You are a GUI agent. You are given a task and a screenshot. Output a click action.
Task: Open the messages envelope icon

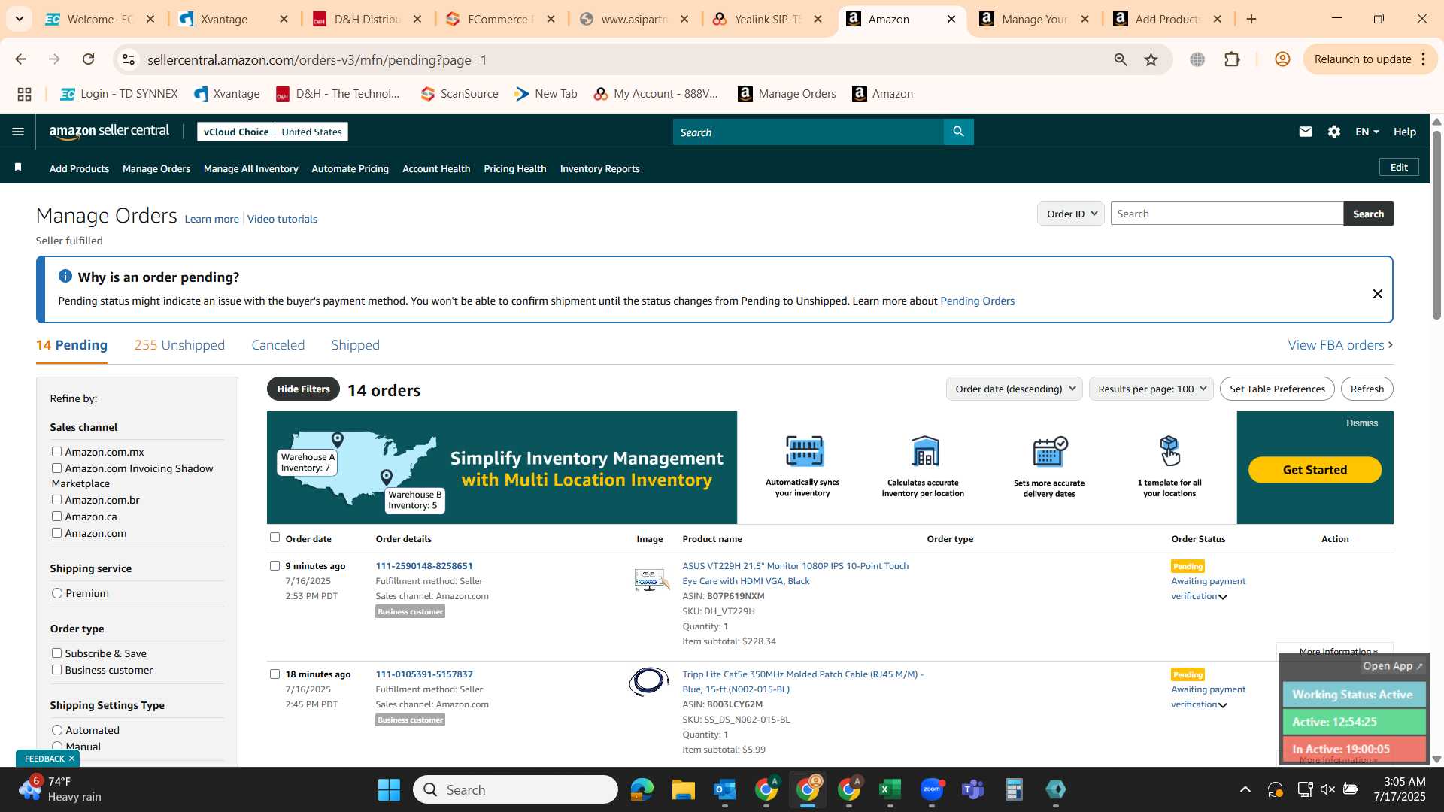click(1305, 132)
